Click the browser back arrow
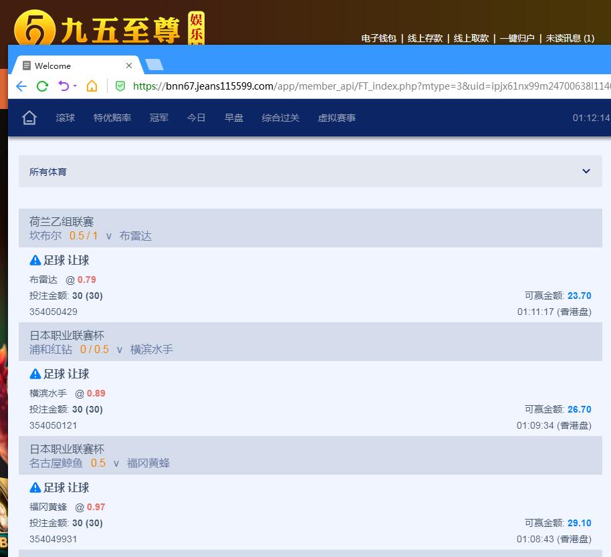611x557 pixels. click(x=21, y=86)
